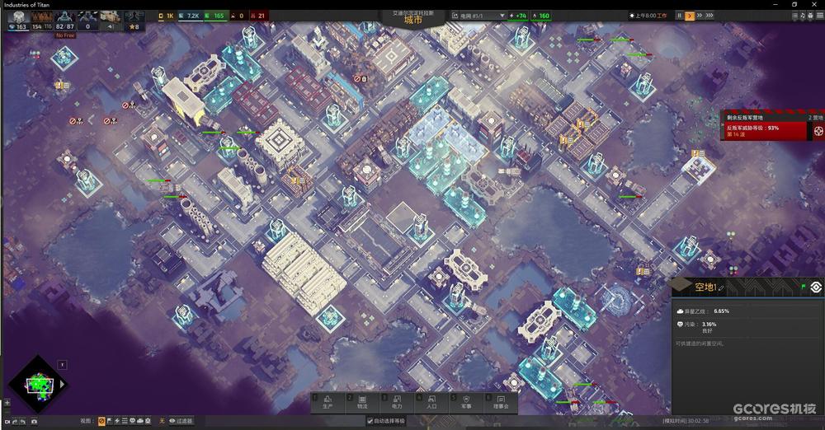Click the small key hint above minimap
Image resolution: width=825 pixels, height=430 pixels.
pos(62,365)
